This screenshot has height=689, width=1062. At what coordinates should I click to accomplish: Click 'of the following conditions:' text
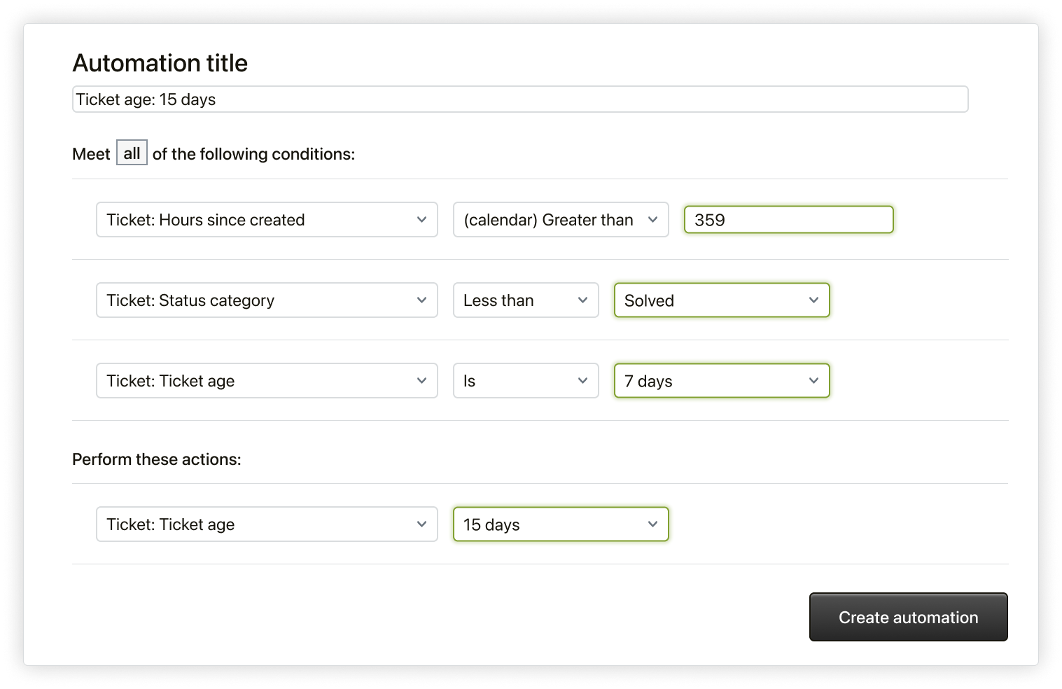click(x=253, y=154)
